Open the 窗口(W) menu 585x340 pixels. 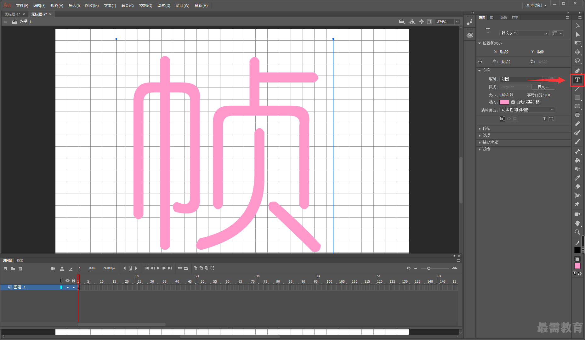(183, 6)
